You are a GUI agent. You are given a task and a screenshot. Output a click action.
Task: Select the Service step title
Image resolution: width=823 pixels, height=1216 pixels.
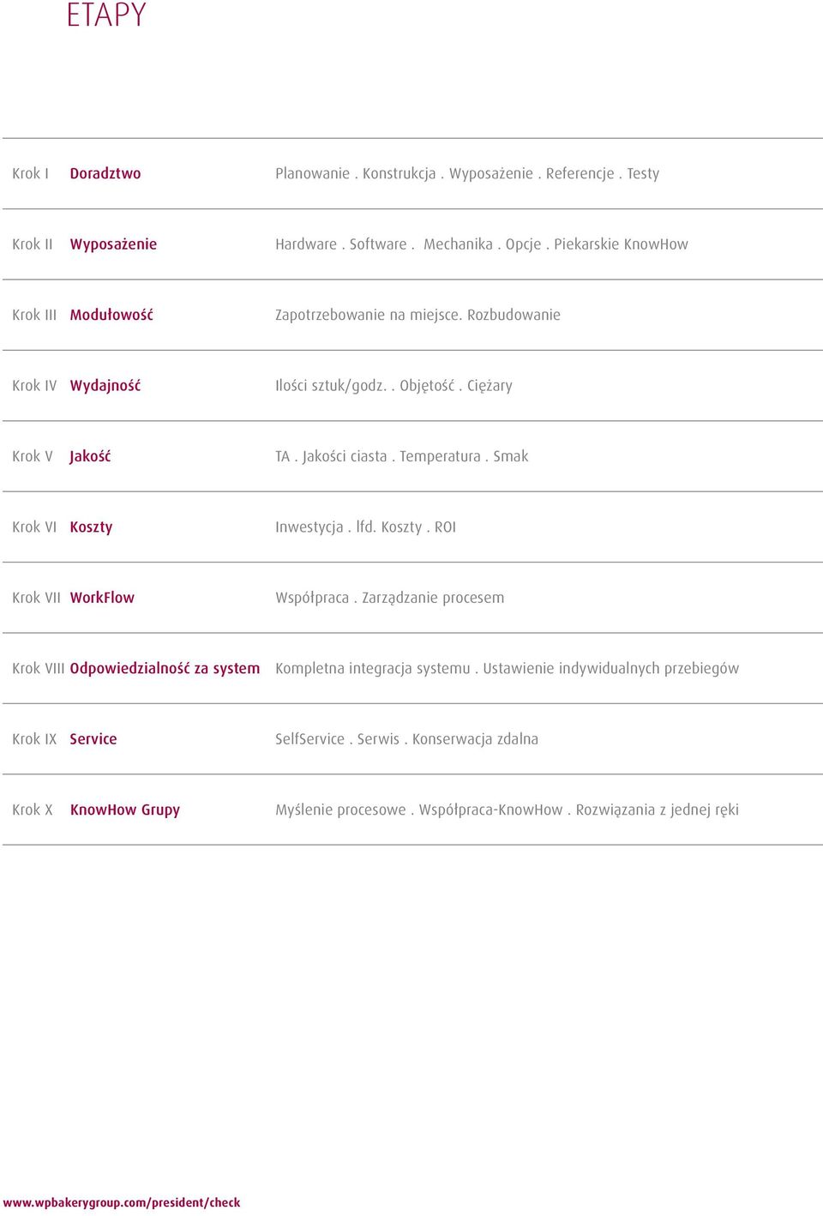(93, 739)
